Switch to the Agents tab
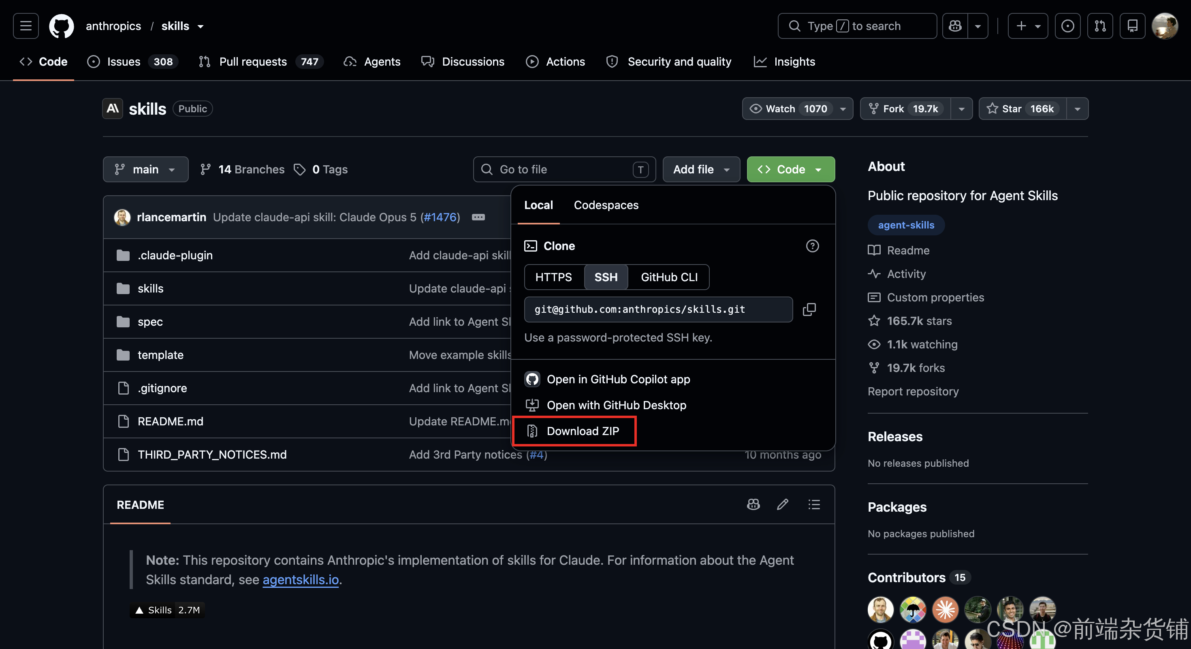The height and width of the screenshot is (649, 1191). (x=372, y=62)
